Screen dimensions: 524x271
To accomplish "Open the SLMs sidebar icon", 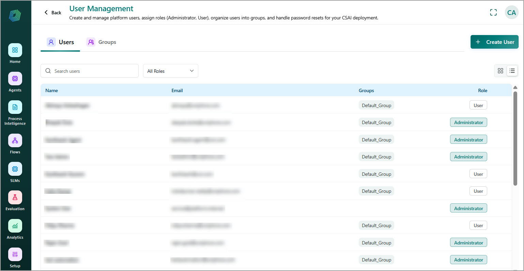I will click(15, 169).
